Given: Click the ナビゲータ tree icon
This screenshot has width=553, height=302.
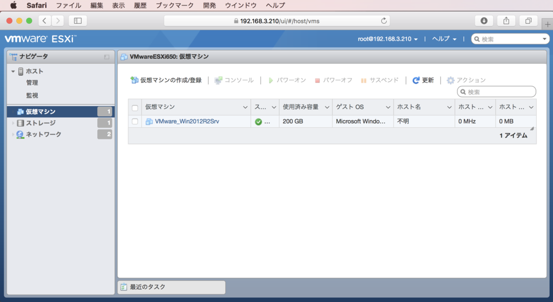Looking at the screenshot, I should pos(13,57).
